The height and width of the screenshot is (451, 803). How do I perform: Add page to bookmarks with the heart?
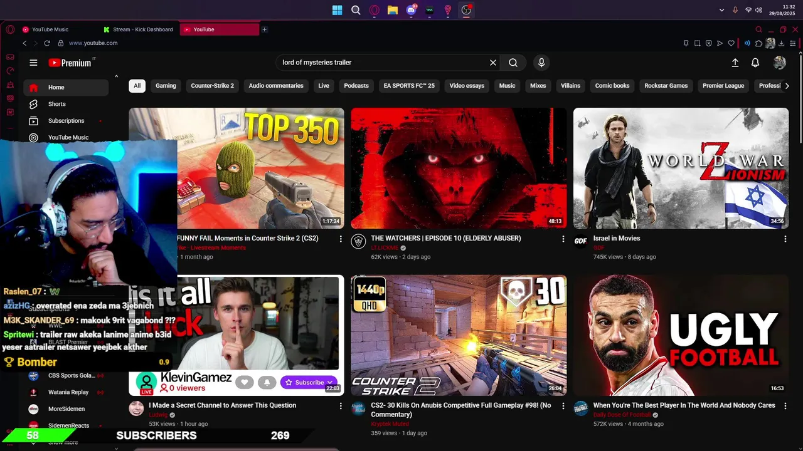[731, 43]
